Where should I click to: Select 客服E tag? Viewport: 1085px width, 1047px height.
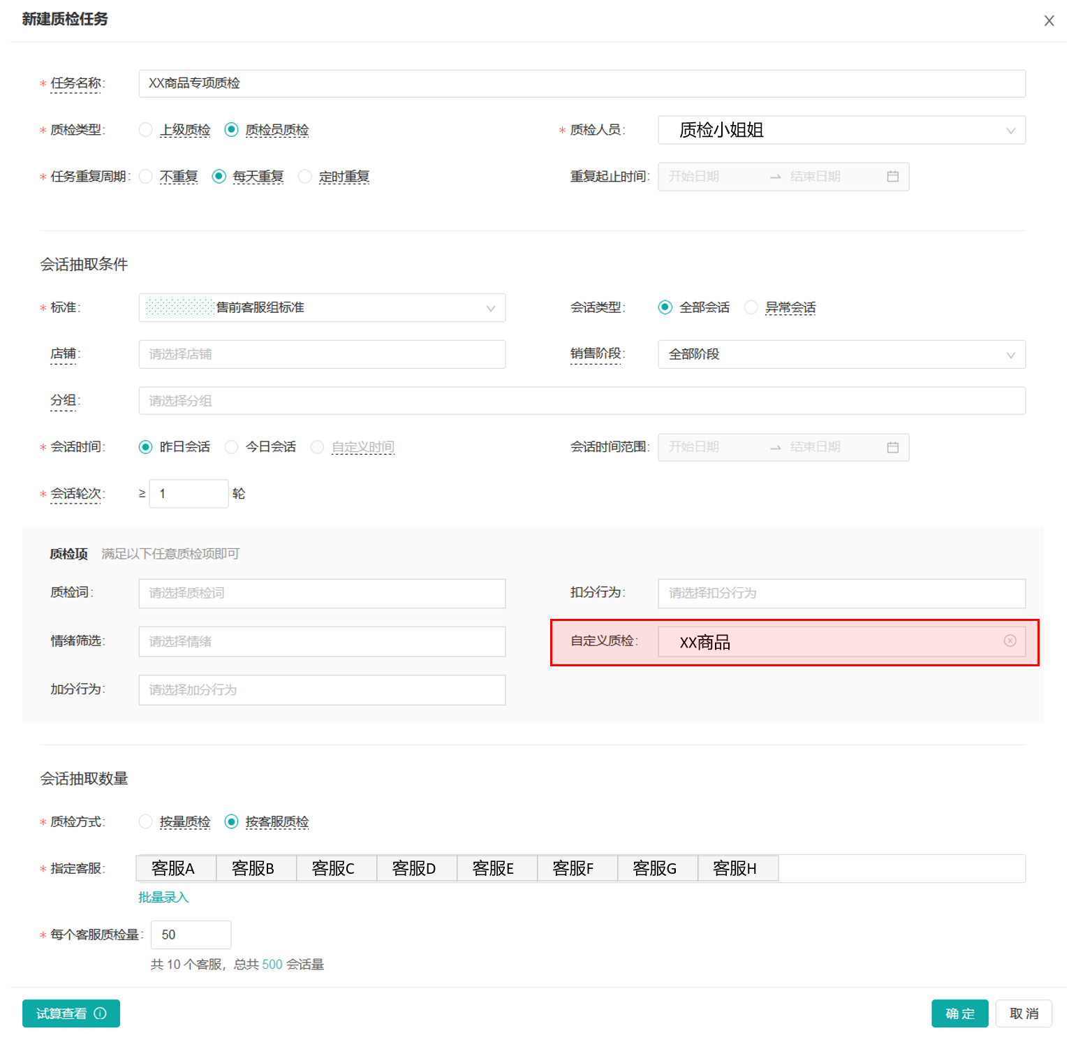(x=497, y=868)
